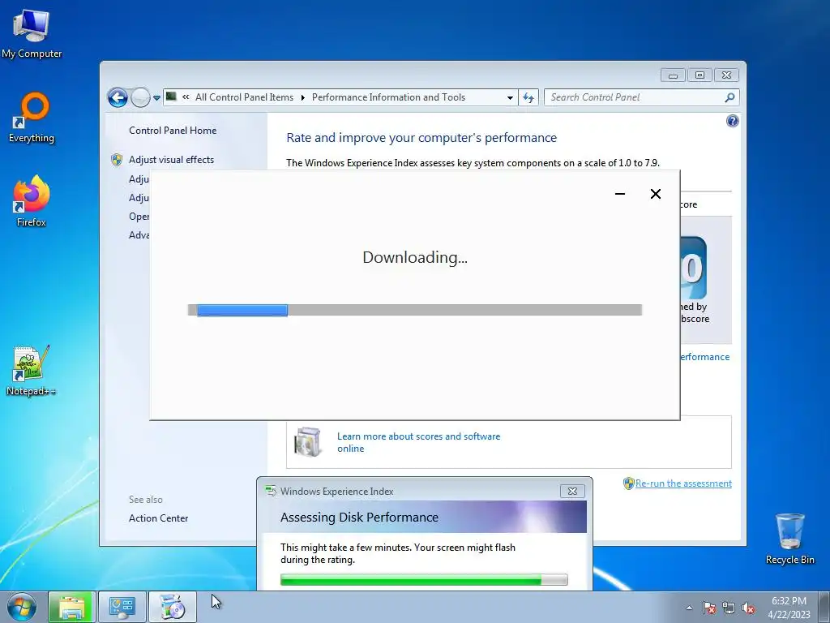This screenshot has height=623, width=830.
Task: Open breadcrumb double-chevron overflow
Action: coord(186,97)
